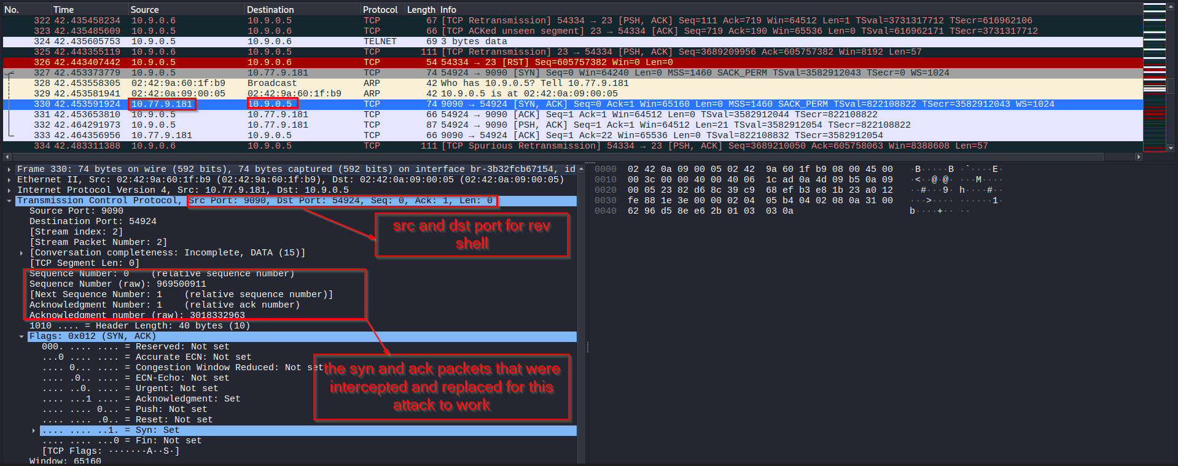Viewport: 1178px width, 466px height.
Task: Collapse the Flags 0x012 (SYN, ACK) node
Action: 21,336
